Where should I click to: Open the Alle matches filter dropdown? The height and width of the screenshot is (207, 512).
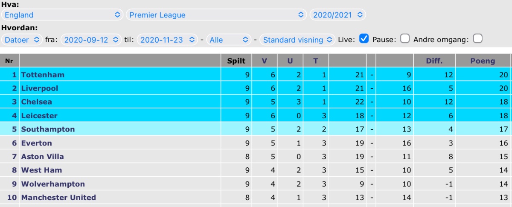coord(229,40)
